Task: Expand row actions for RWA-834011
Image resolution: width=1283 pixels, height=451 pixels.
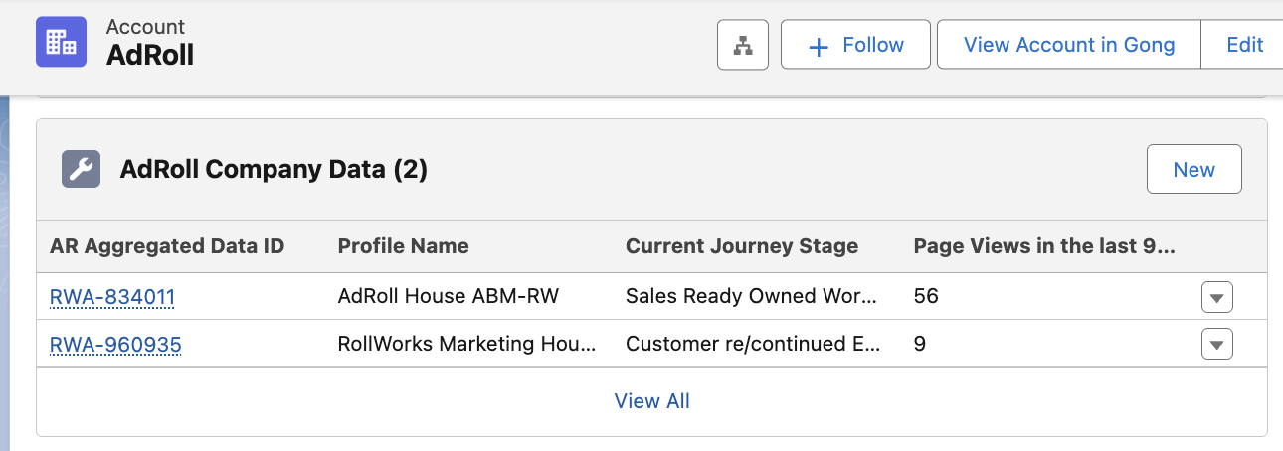Action: click(1217, 297)
